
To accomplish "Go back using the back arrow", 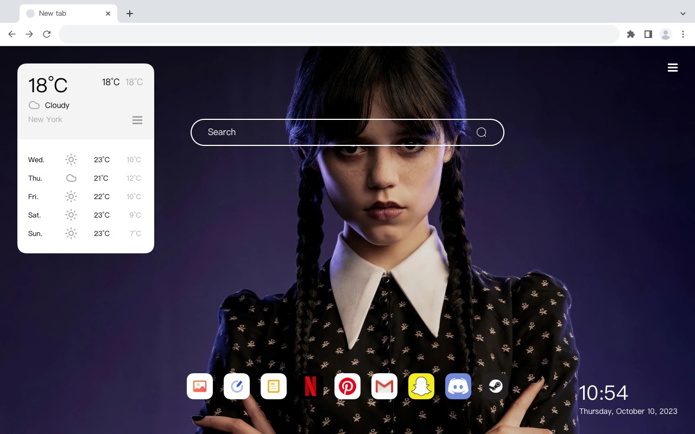I will 12,34.
